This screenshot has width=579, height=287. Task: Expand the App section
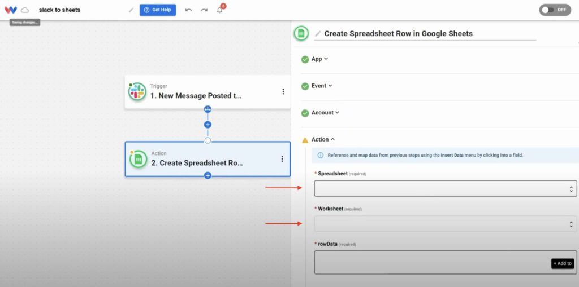click(x=319, y=59)
